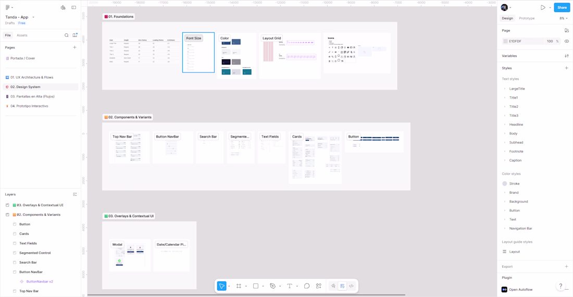The height and width of the screenshot is (297, 573).
Task: Select the Rectangle shape tool
Action: pos(256,286)
